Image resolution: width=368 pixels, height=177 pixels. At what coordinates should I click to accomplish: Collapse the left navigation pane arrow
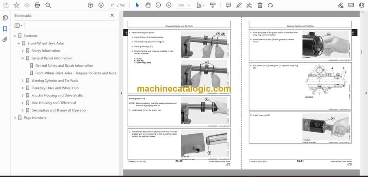(121, 93)
